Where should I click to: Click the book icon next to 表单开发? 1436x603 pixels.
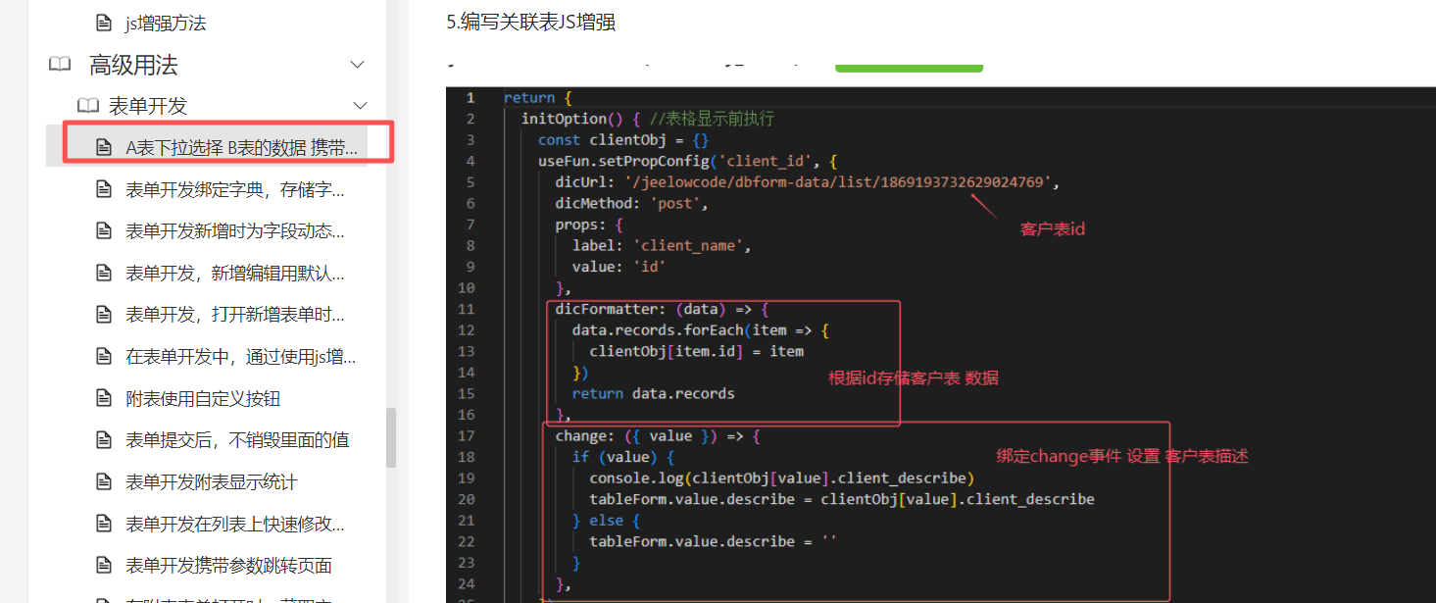88,106
